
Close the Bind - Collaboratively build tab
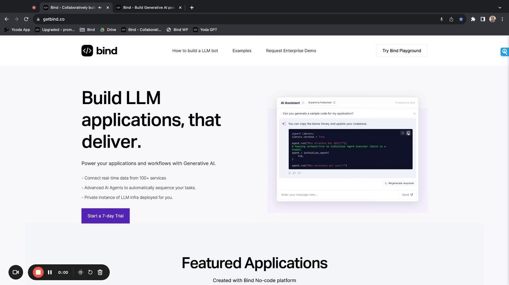tap(108, 8)
